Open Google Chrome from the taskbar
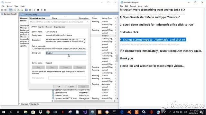 (48, 112)
